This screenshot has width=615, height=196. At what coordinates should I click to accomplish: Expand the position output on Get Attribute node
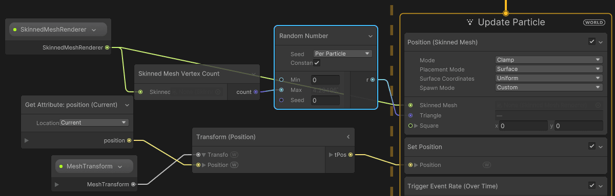click(27, 140)
